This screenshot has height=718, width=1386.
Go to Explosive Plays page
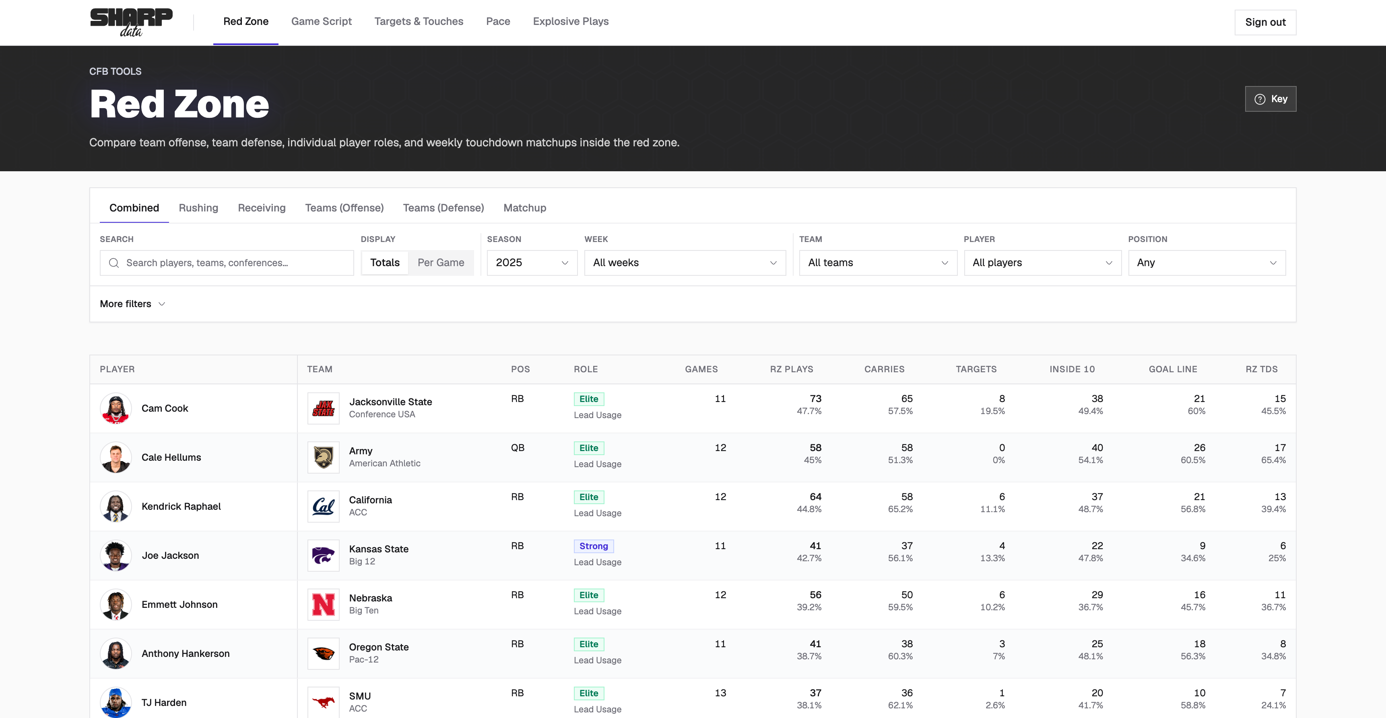click(571, 21)
